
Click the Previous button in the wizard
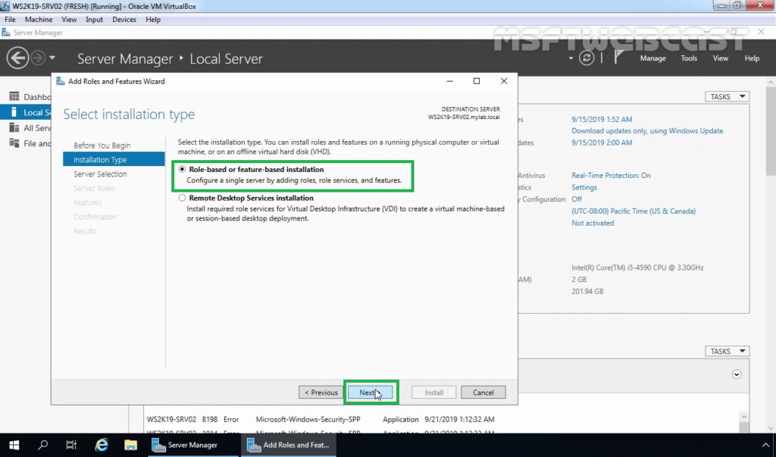tap(321, 392)
